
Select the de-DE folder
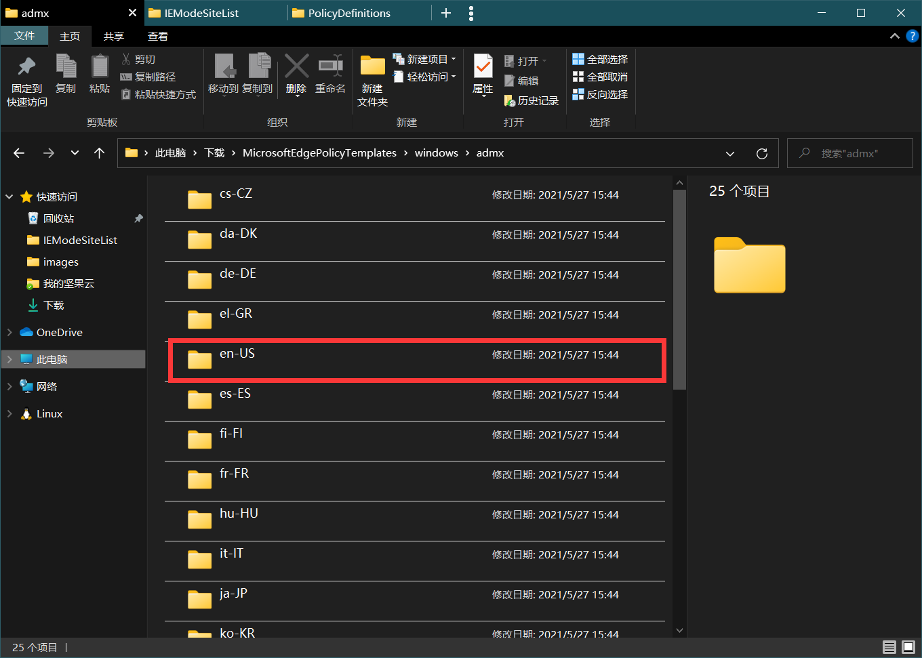click(x=415, y=281)
